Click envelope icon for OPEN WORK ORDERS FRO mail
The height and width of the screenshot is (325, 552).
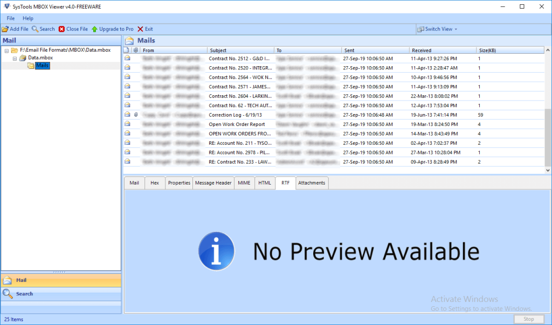[127, 133]
